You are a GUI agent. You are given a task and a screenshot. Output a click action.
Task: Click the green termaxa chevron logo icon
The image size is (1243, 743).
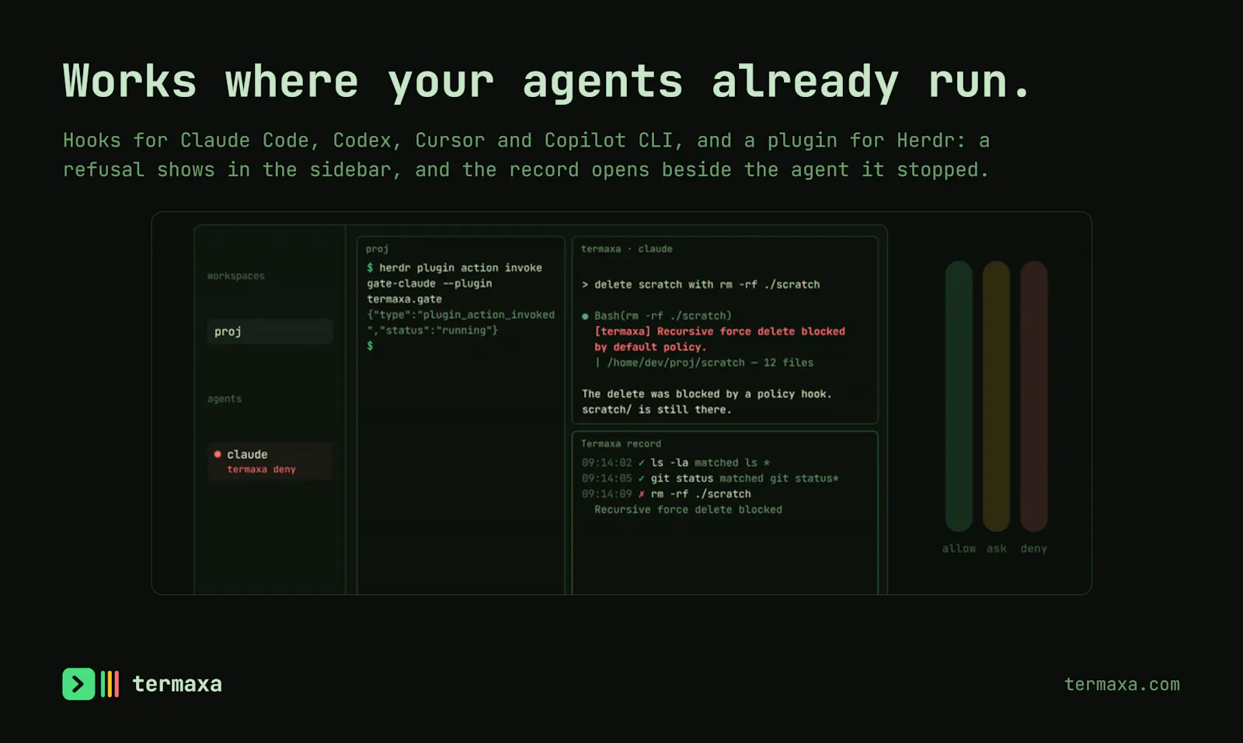click(78, 684)
